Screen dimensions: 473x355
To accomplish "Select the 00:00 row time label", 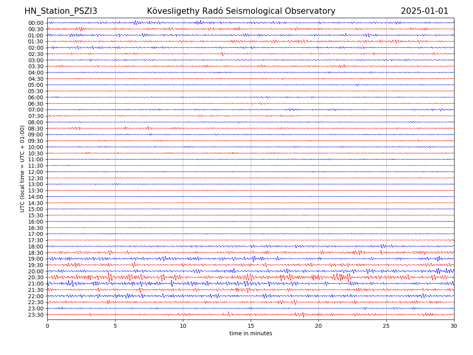I will pyautogui.click(x=36, y=23).
